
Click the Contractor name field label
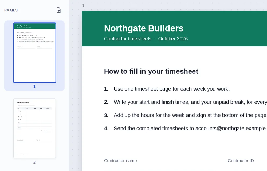tap(120, 161)
